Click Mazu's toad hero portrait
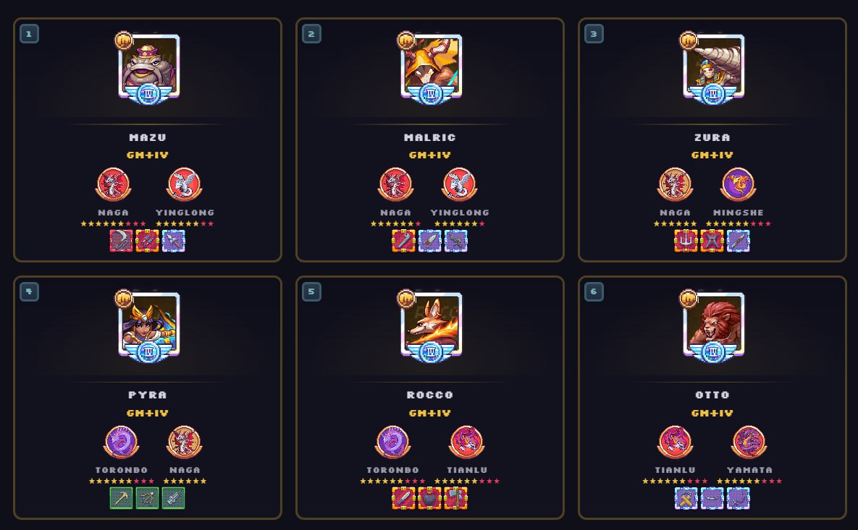The image size is (858, 530). tap(149, 66)
